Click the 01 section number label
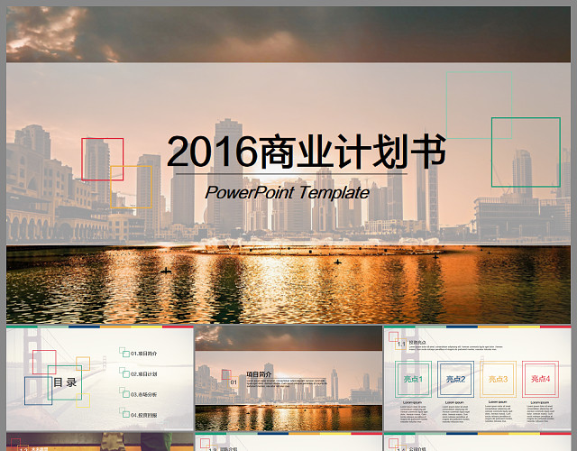Viewport: 577px width, 451px height. (x=234, y=382)
